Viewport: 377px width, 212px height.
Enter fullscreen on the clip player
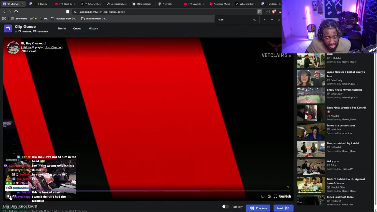pos(275,196)
